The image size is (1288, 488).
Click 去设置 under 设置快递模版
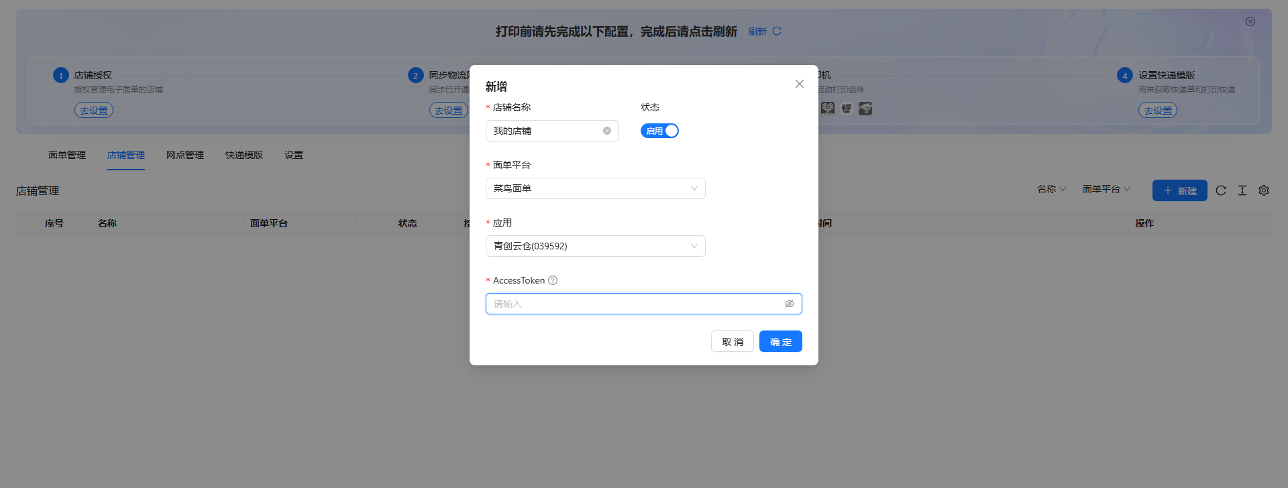point(1157,111)
